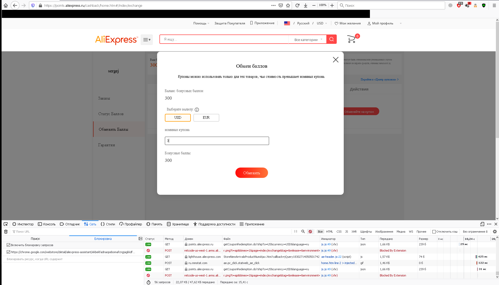
Task: Open the Firefox hamburger menu
Action: tap(494, 5)
